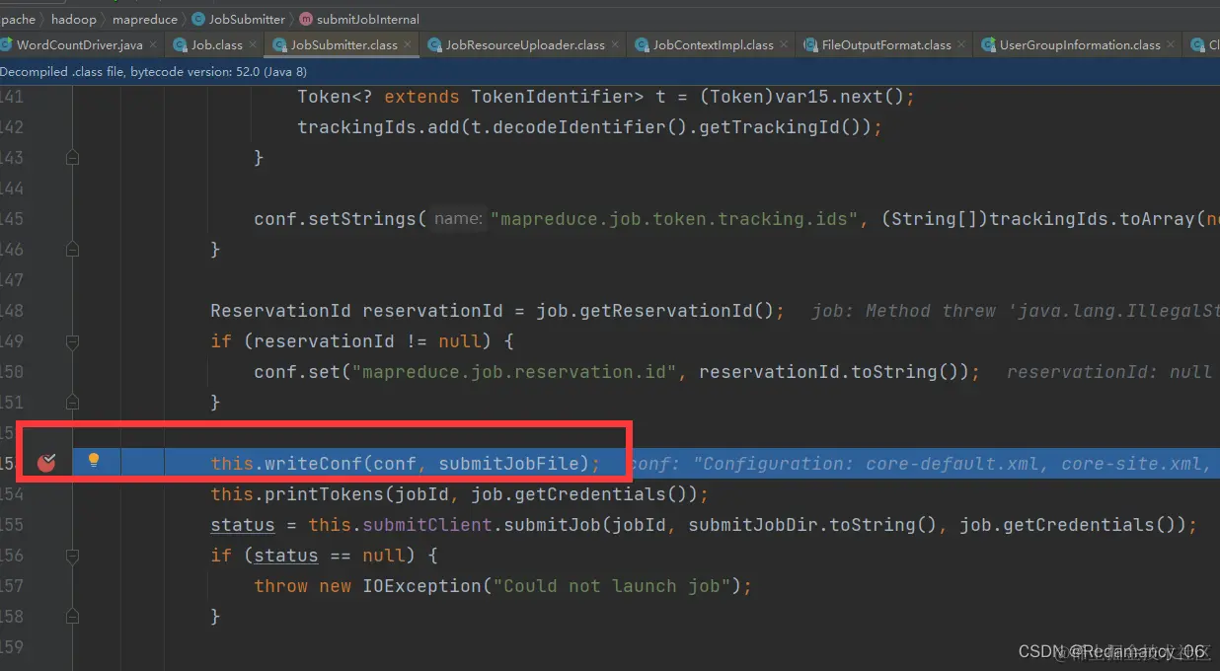Click the hadoop breadcrumb

pyautogui.click(x=74, y=19)
